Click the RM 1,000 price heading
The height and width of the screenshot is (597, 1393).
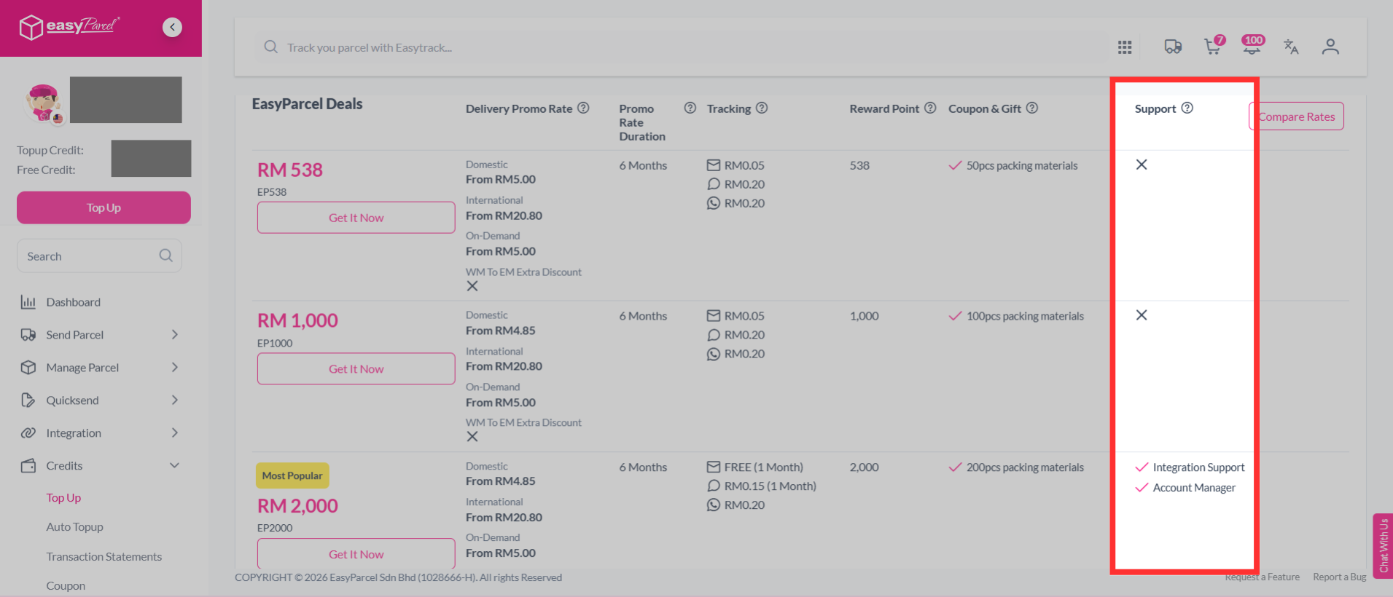tap(297, 321)
